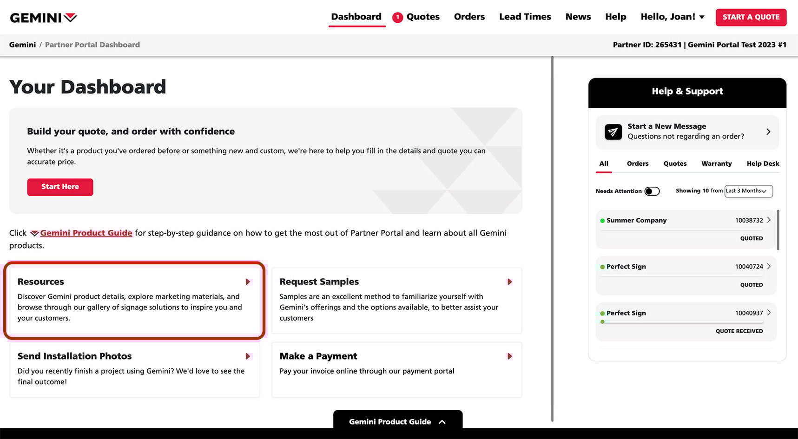Toggle the Needs Attention switch
Screen dimensions: 798x439
[652, 191]
